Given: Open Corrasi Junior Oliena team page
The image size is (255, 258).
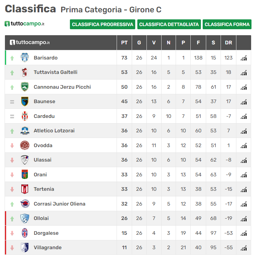Looking at the screenshot, I should (59, 204).
